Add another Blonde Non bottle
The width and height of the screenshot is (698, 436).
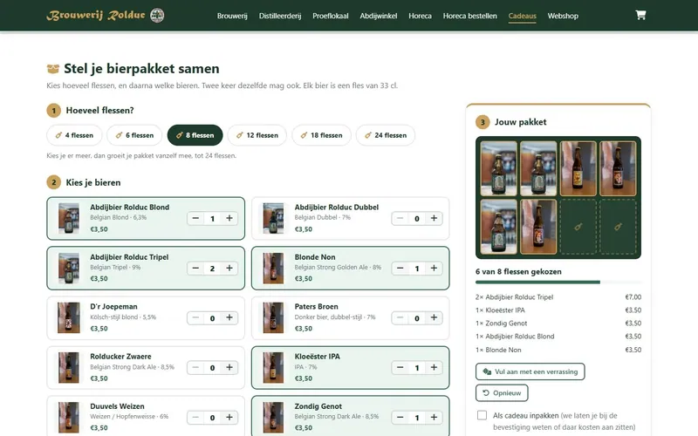point(434,269)
